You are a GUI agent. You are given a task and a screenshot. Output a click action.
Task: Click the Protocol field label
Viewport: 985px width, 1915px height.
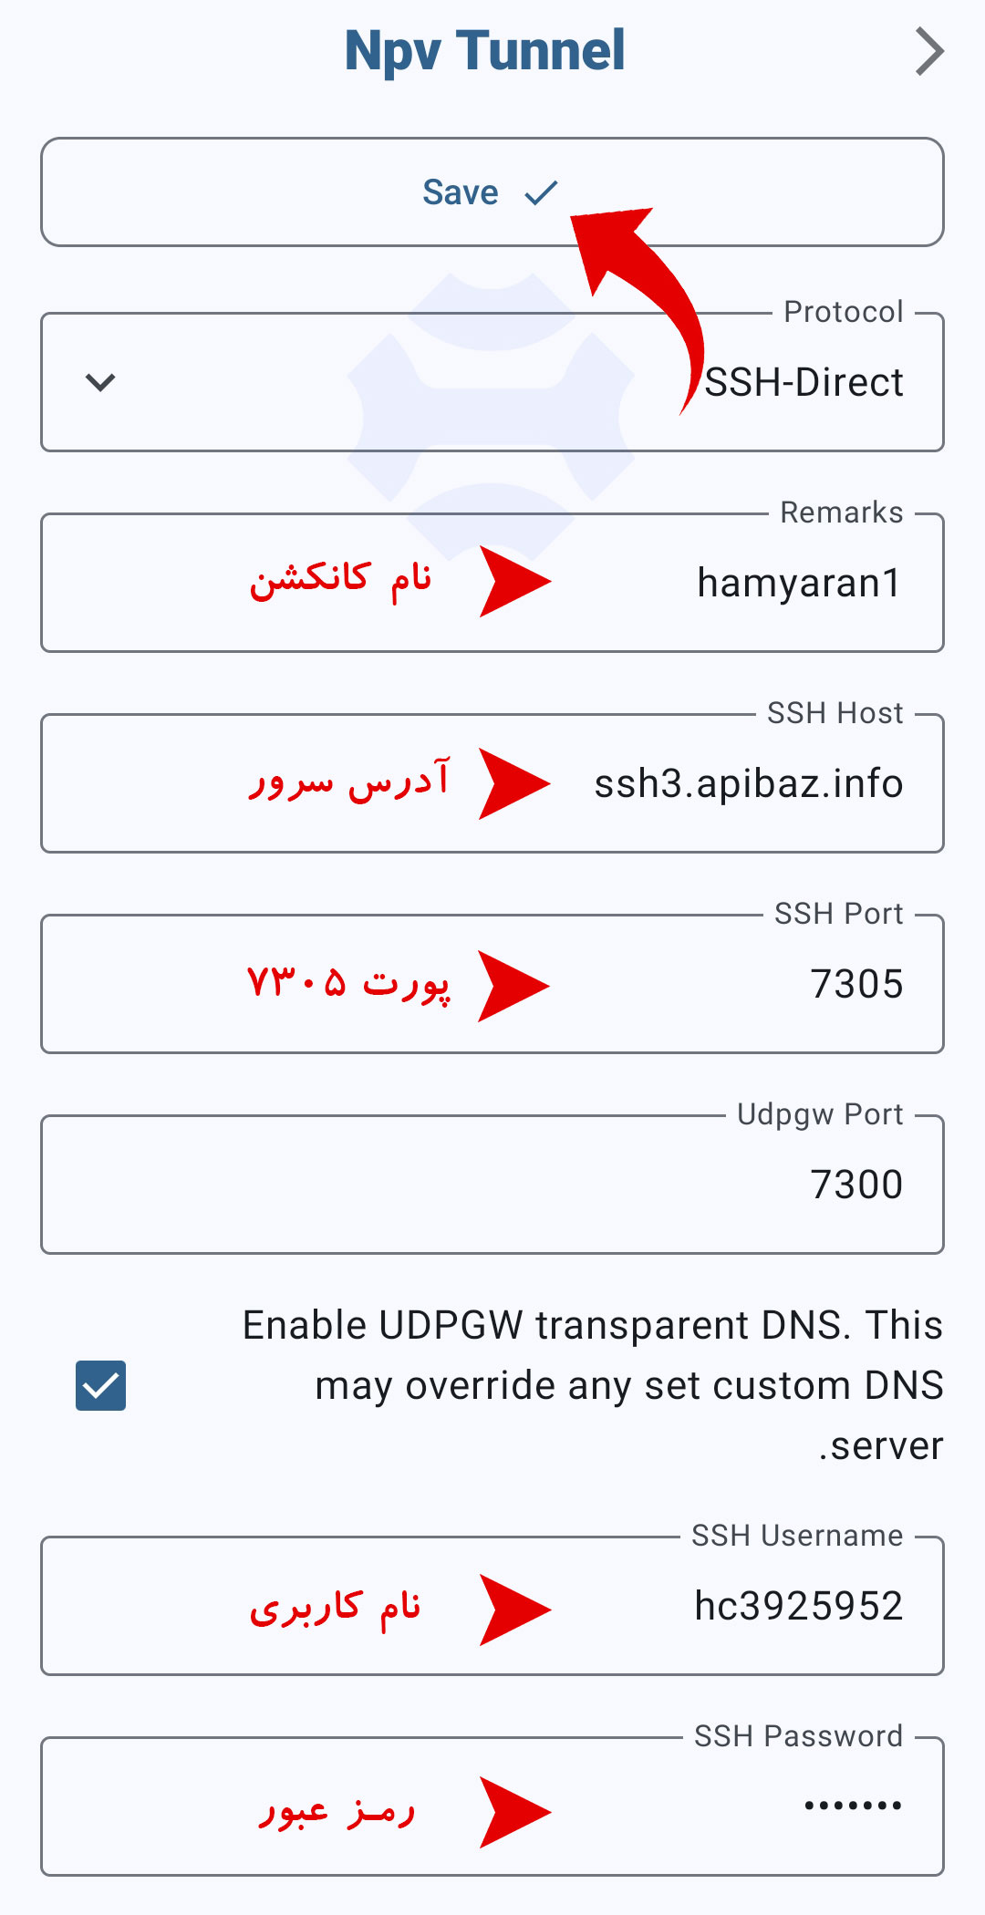pyautogui.click(x=843, y=312)
